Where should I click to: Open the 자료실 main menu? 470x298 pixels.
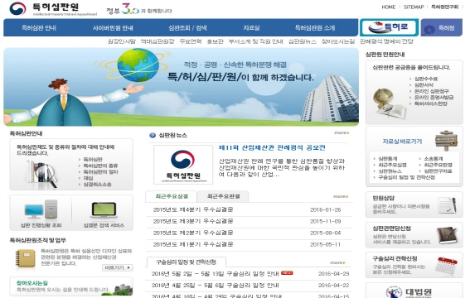[x=251, y=28]
